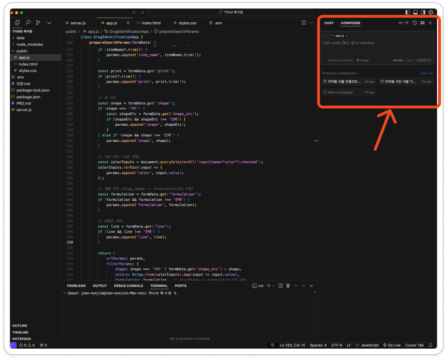Open the Source Control view icon
The height and width of the screenshot is (360, 447).
point(38,23)
